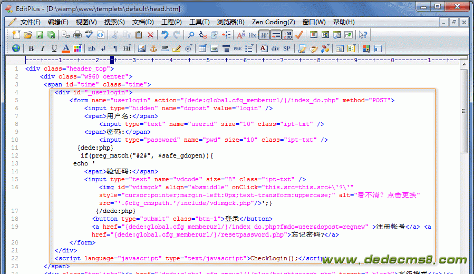Print the document using the printer icon
The width and height of the screenshot is (474, 274).
coord(78,35)
